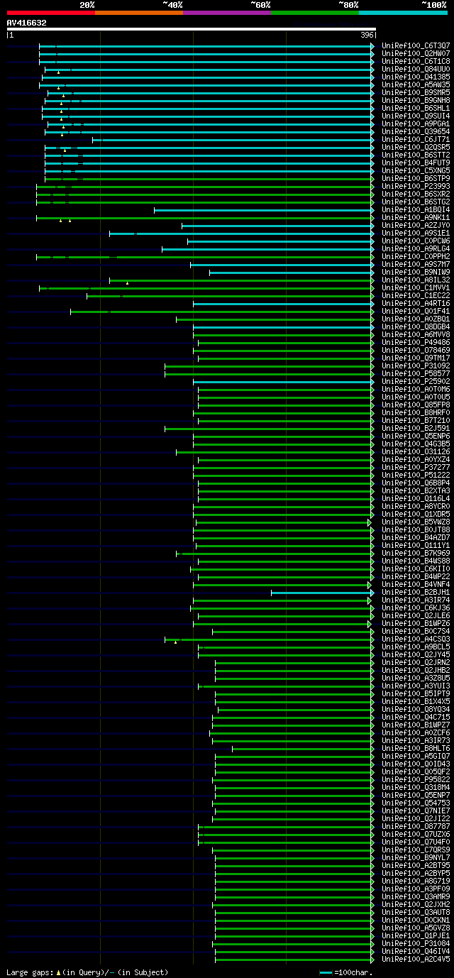The image size is (454, 978).
Task: Select hit label UniRef100_A4RT16
Action: tap(416, 303)
